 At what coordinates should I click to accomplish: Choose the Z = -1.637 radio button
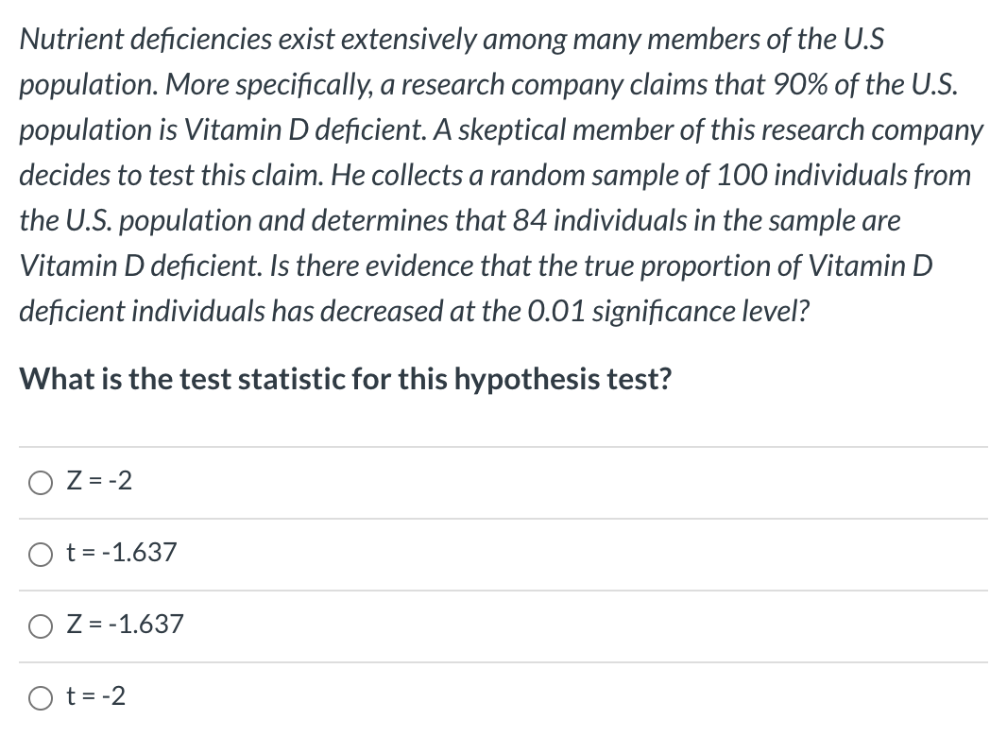[41, 626]
